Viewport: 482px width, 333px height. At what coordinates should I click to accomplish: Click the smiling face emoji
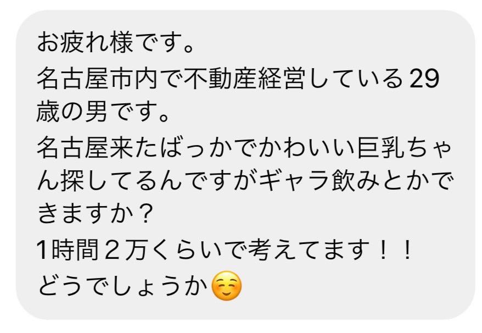click(x=227, y=286)
